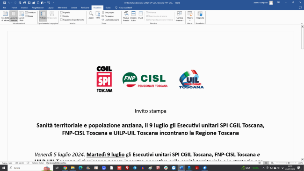This screenshot has width=304, height=171.
Task: Open Telegram from the taskbar
Action: click(x=135, y=168)
